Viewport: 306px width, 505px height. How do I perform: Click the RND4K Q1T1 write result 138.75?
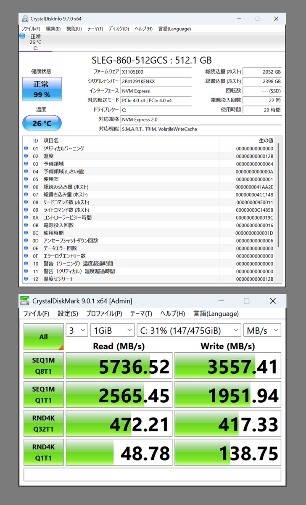tap(227, 453)
